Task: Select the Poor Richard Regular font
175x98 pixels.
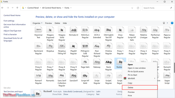Action: coord(97,50)
